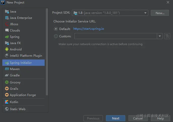
Task: Click the JBoss red icon
Action: [7, 24]
